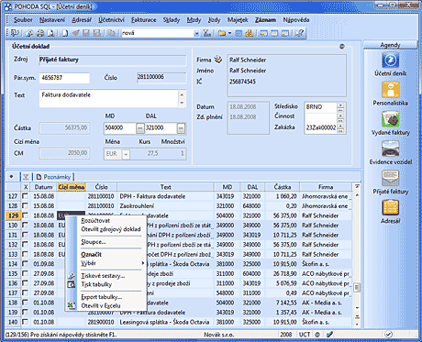This screenshot has width=422, height=342.
Task: Open the Účetnictví menu
Action: [x=111, y=20]
